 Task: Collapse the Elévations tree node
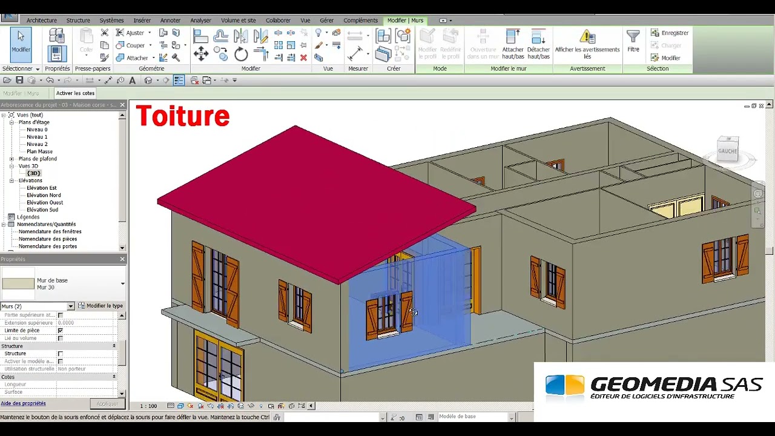[x=12, y=180]
